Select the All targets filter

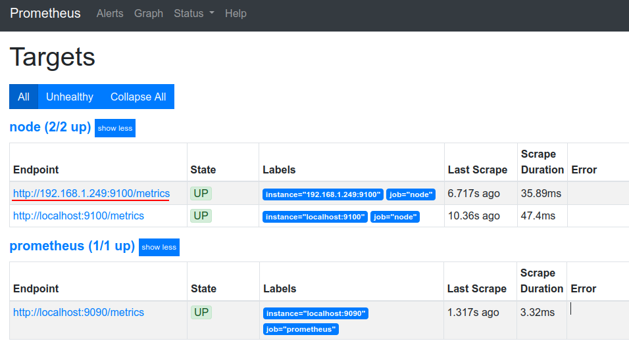click(24, 97)
